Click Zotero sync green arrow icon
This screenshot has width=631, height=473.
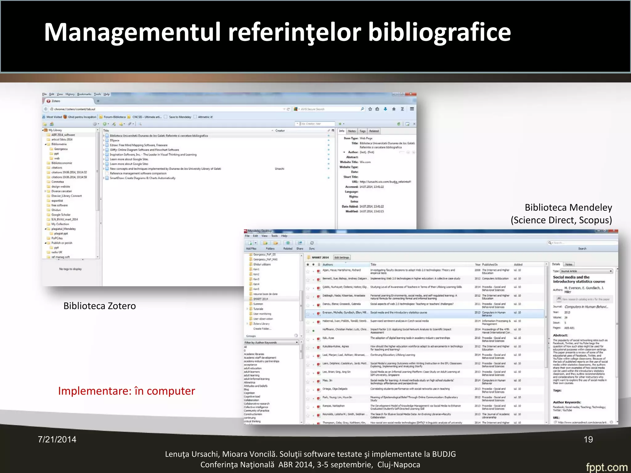coord(399,124)
